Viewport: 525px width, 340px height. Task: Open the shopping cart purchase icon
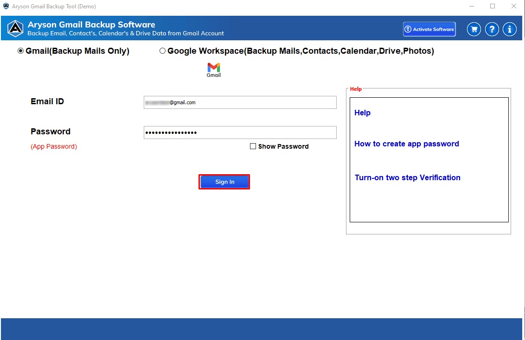click(x=474, y=29)
